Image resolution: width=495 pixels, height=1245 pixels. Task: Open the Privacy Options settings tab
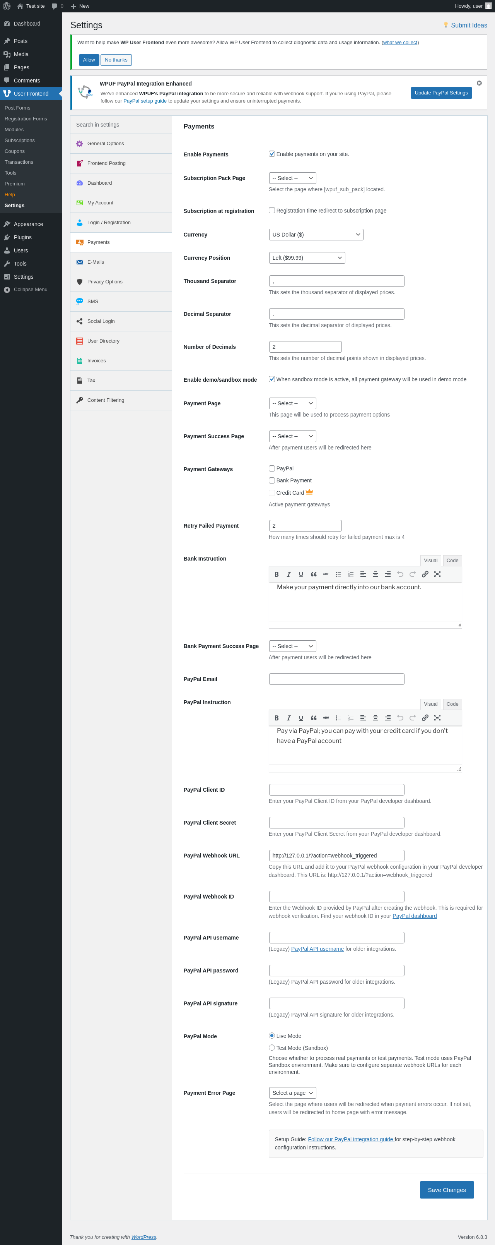pyautogui.click(x=105, y=282)
